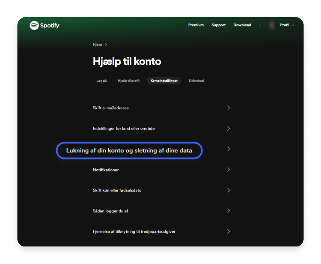Screen dimensions: 321x264
Task: Open Indstillinger for land eller område
Action: point(124,129)
